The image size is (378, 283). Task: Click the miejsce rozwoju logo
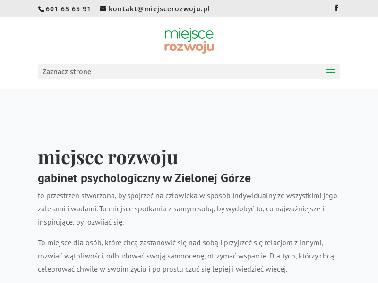(189, 40)
